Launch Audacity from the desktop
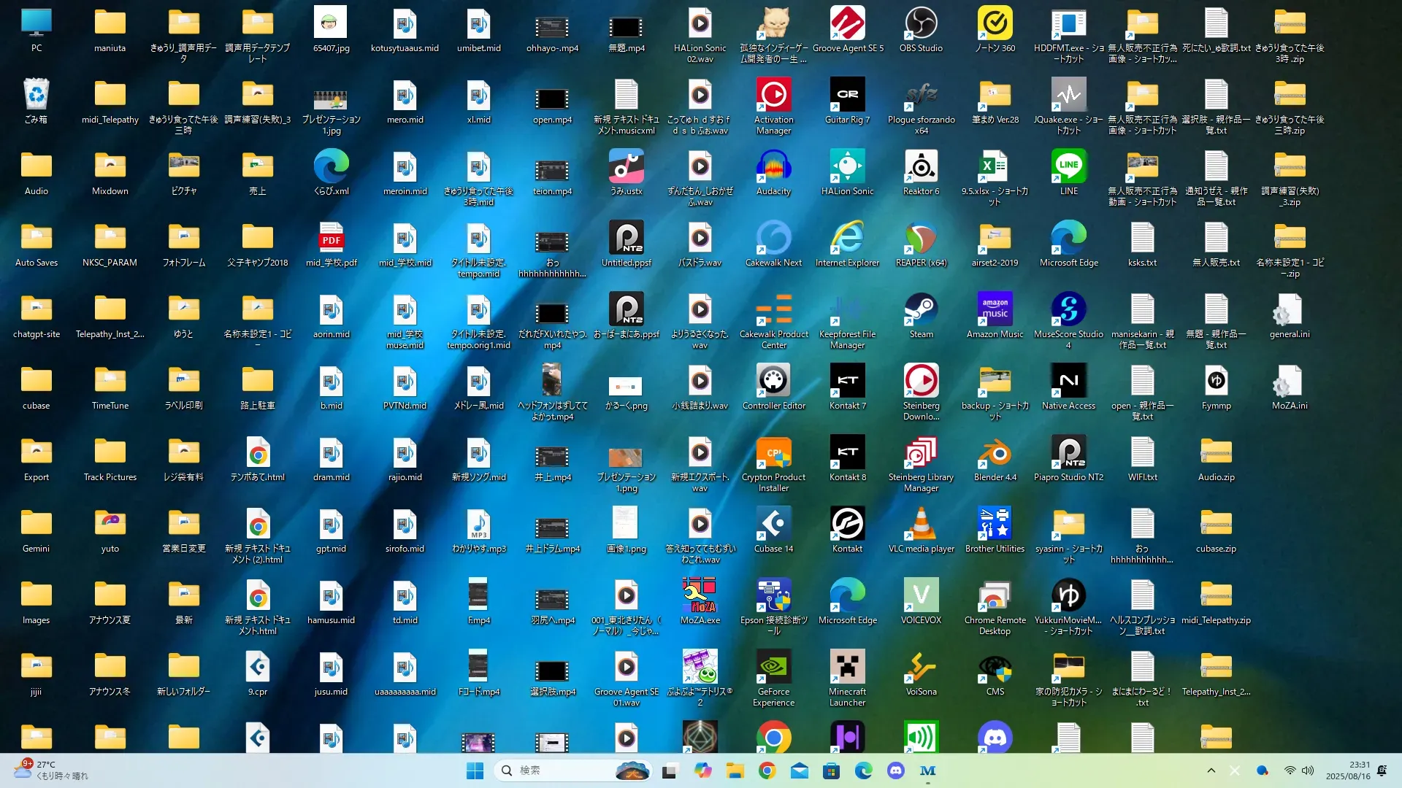 coord(773,168)
